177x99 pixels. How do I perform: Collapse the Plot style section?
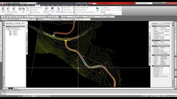pos(169,46)
